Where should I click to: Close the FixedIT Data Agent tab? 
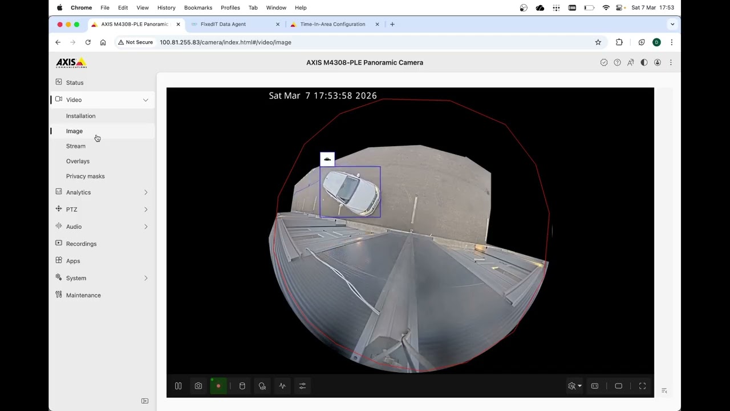278,25
